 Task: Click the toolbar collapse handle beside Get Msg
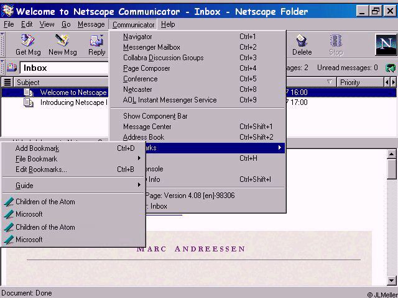click(2, 45)
